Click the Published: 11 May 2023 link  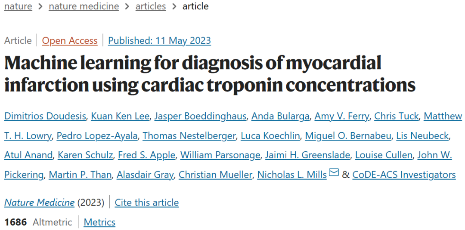[x=159, y=41]
